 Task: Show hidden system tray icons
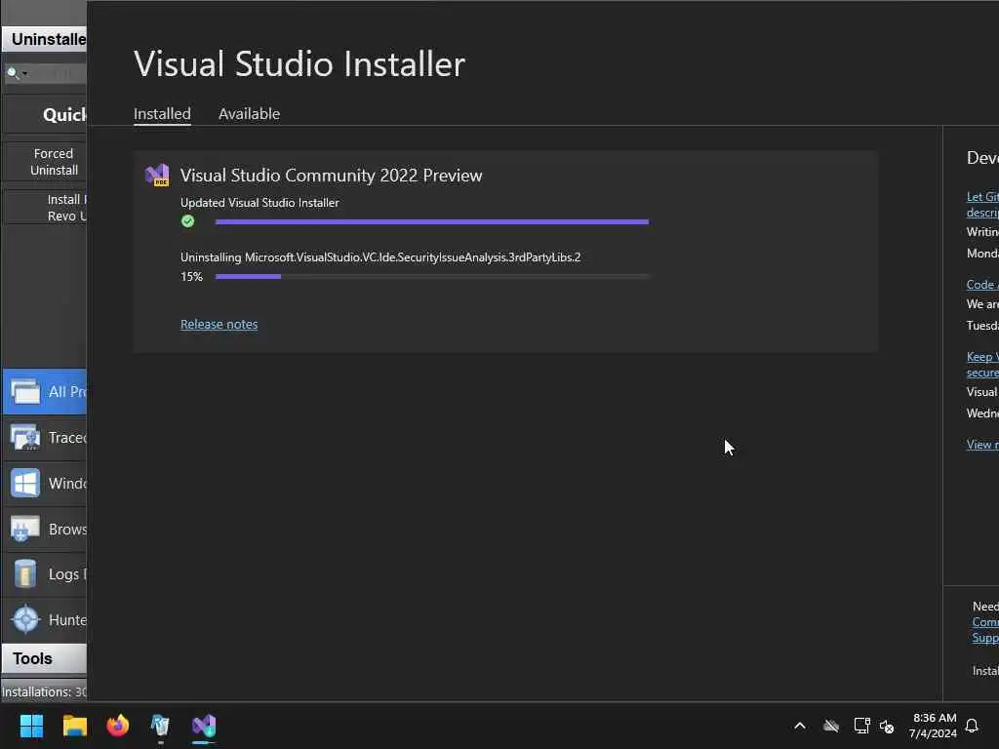800,726
